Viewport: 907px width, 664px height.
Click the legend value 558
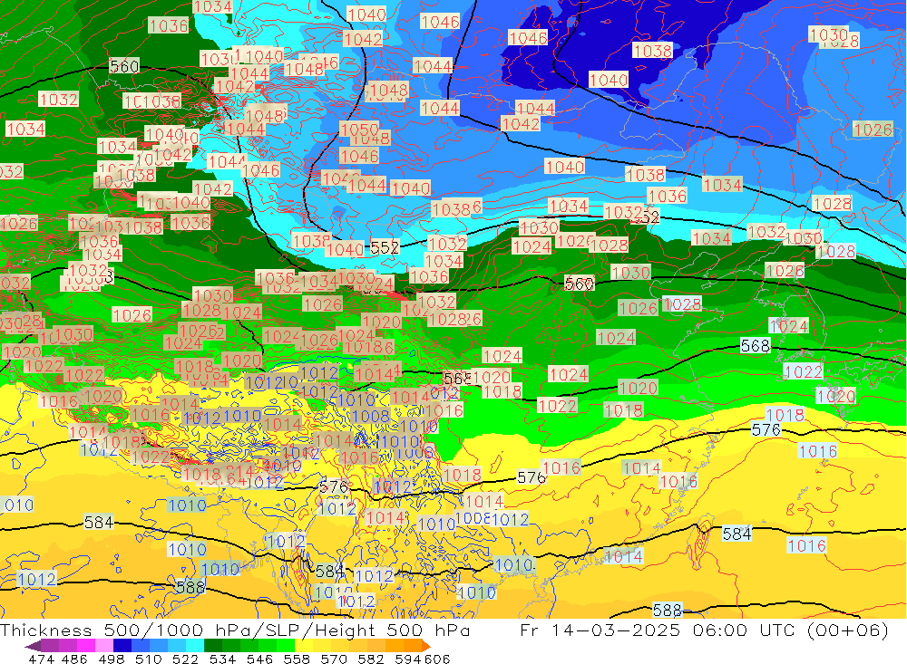coord(297,659)
